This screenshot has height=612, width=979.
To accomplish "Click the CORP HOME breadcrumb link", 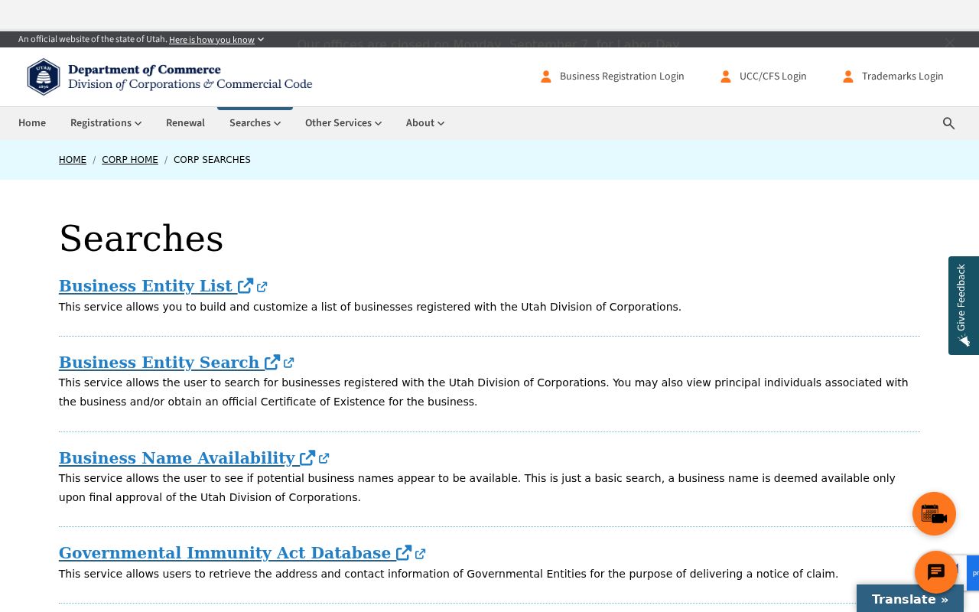I will tap(130, 160).
